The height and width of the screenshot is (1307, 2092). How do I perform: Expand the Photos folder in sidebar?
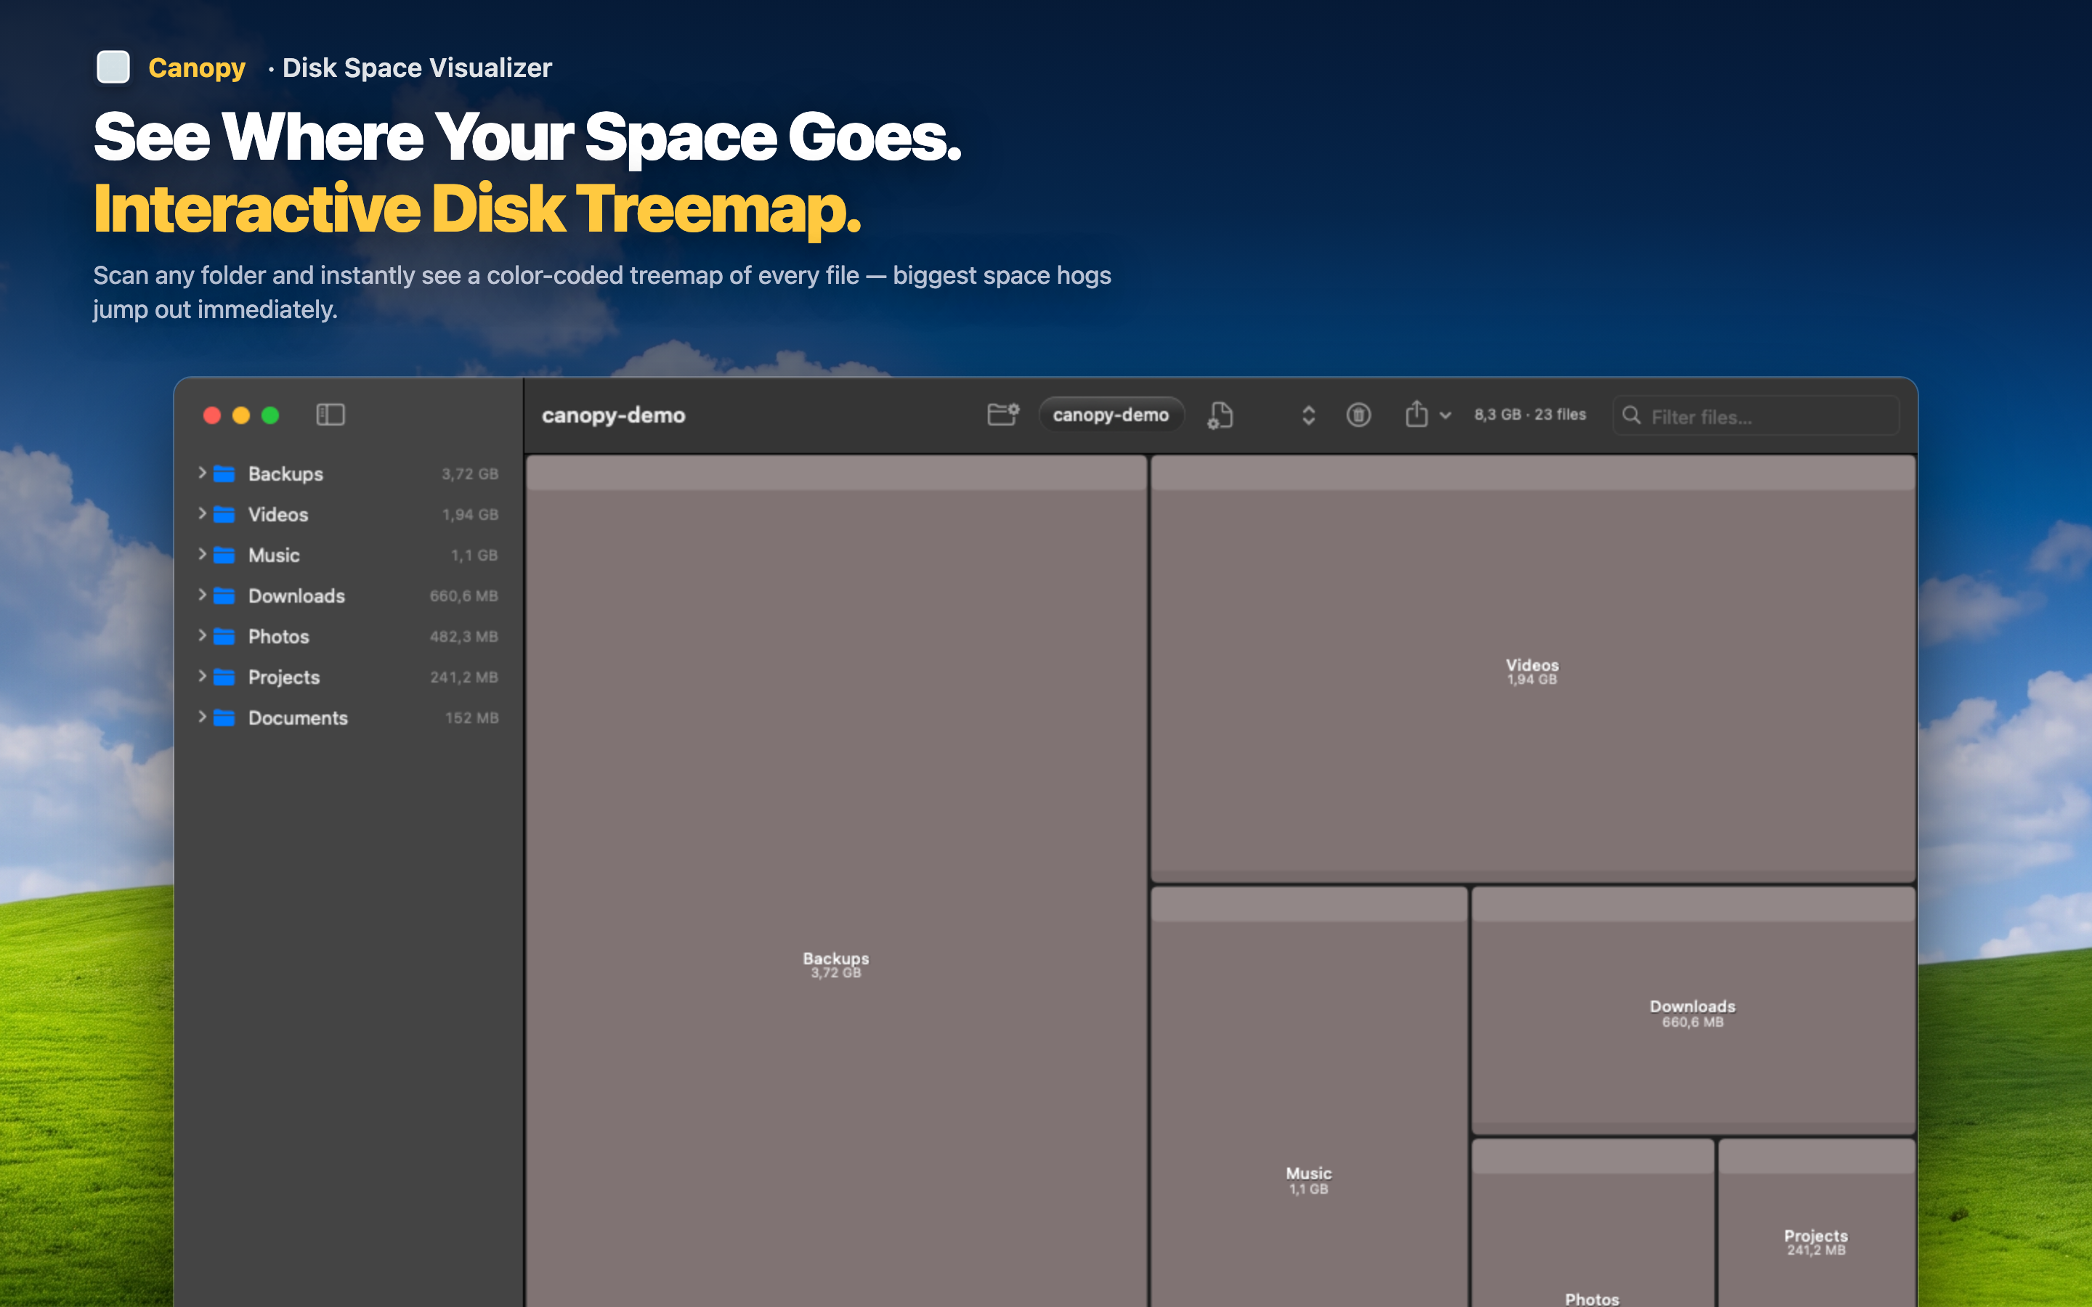202,635
